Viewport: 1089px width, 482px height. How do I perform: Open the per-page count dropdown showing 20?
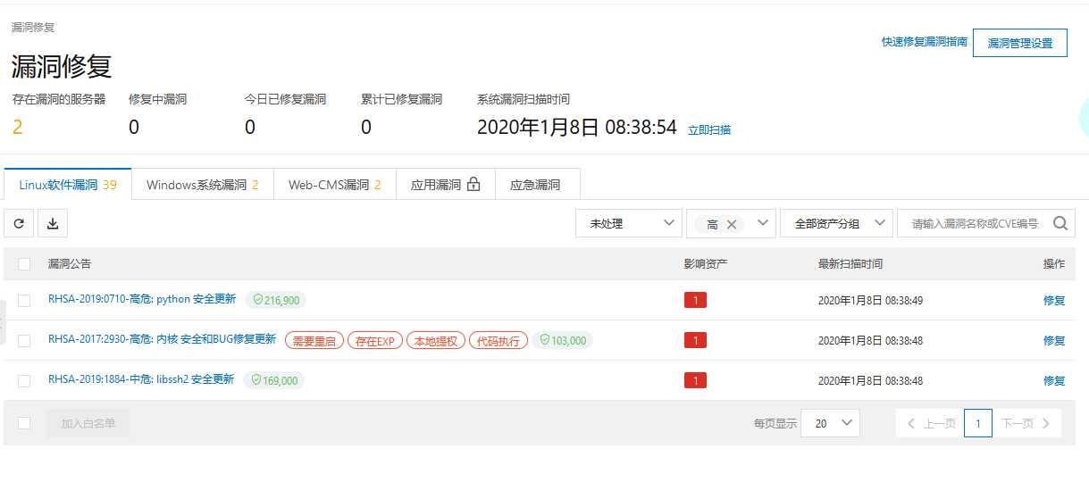[x=830, y=423]
